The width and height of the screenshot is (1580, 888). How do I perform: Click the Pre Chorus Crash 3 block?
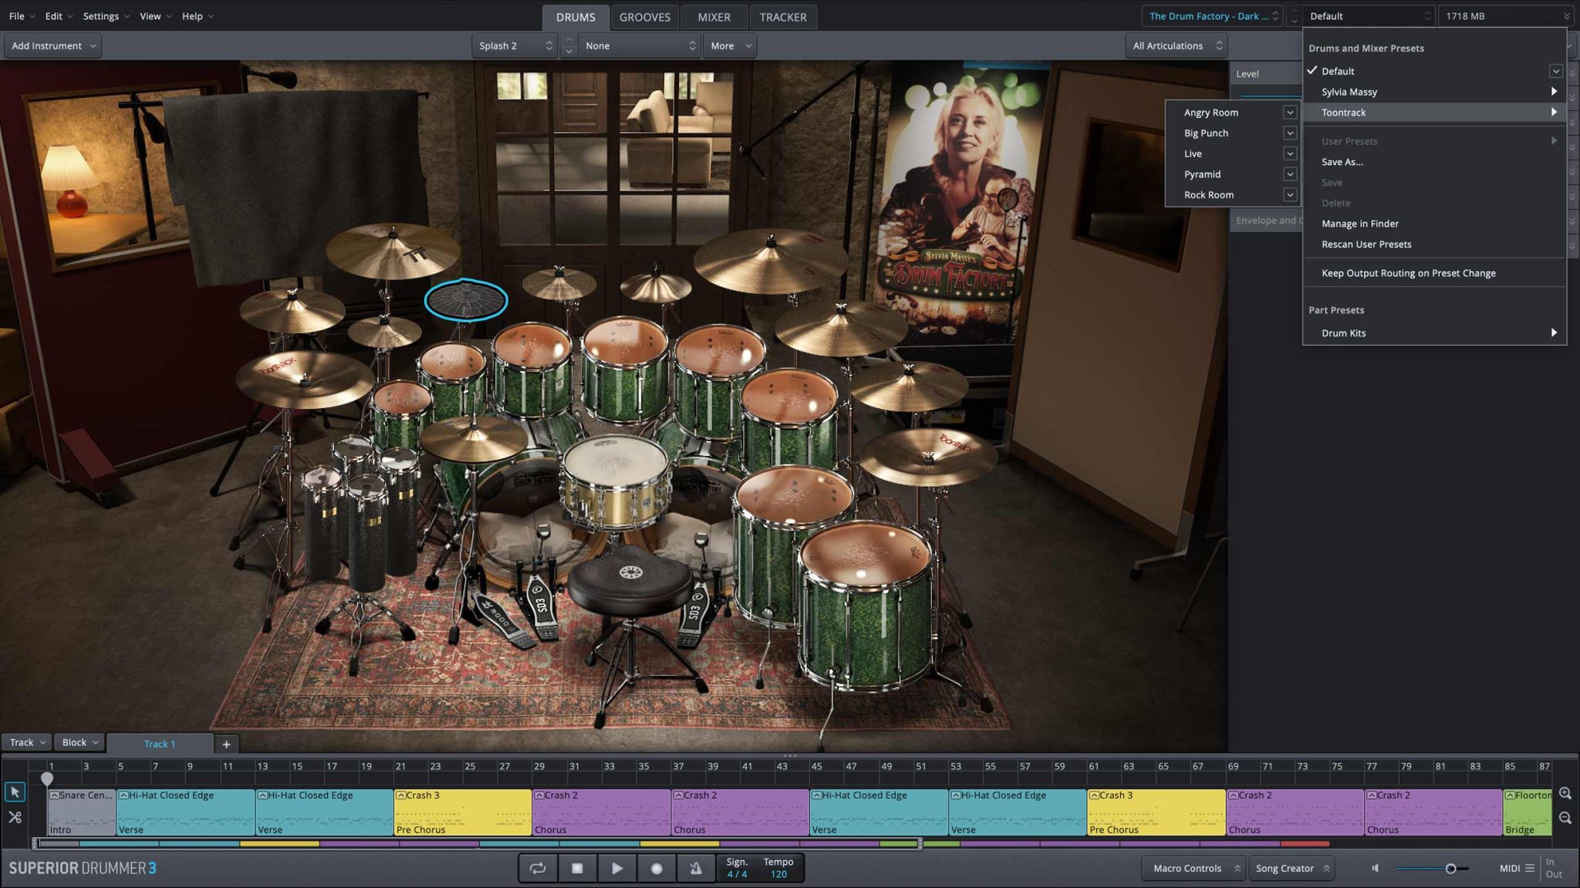tap(461, 812)
